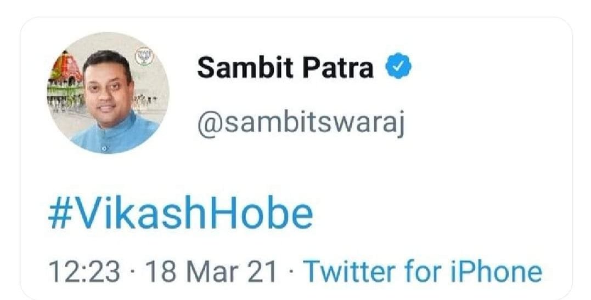This screenshot has height=300, width=591.
Task: Open the Sambit Patra display name
Action: [x=285, y=67]
